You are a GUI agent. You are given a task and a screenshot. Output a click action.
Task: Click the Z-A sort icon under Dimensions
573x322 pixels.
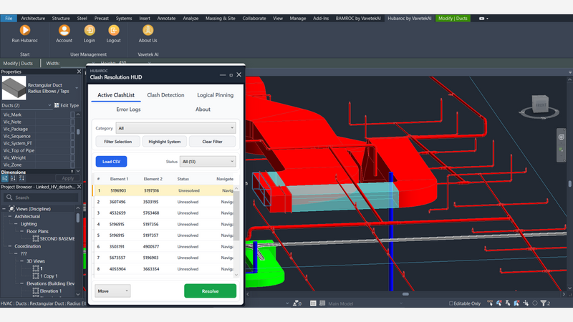click(21, 178)
